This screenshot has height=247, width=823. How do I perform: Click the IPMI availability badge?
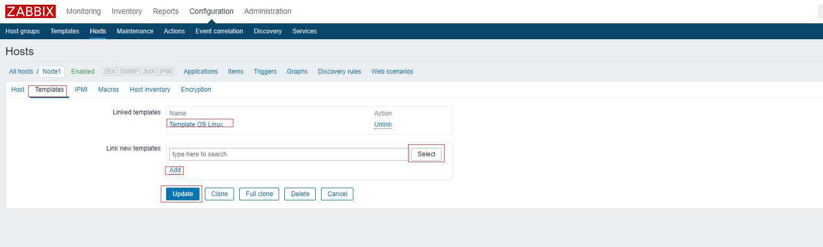(166, 72)
